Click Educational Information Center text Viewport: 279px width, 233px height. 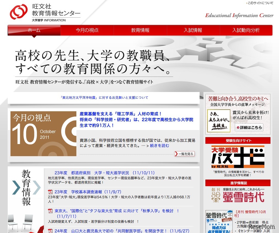[239, 15]
